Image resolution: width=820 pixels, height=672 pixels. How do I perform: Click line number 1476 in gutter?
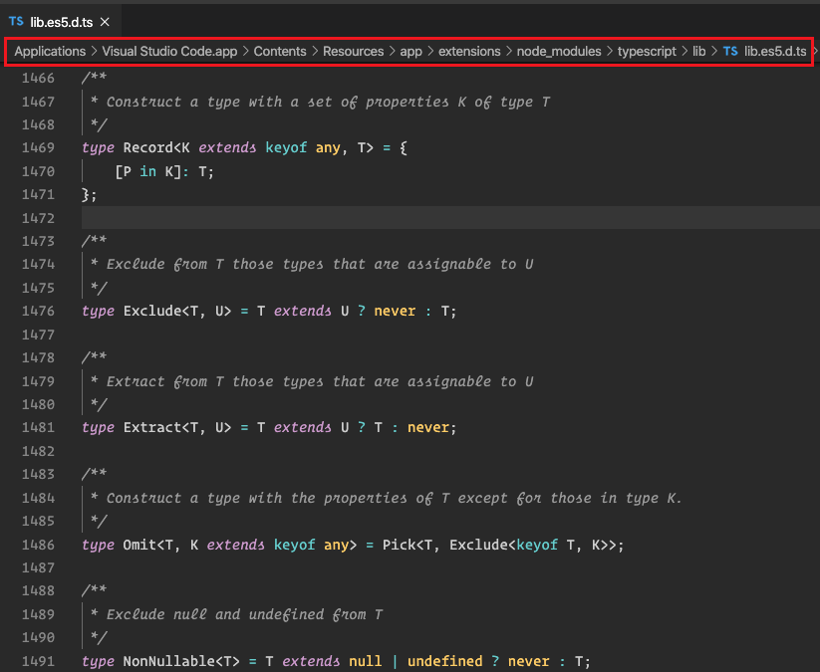pos(38,311)
